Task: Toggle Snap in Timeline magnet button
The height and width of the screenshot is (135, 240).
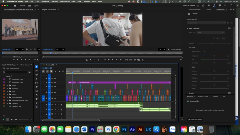Action: (47, 71)
